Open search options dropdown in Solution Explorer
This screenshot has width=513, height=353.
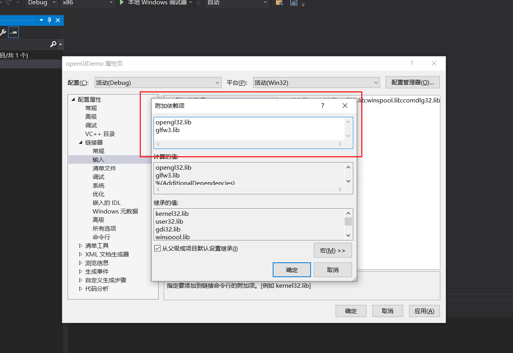coord(60,45)
